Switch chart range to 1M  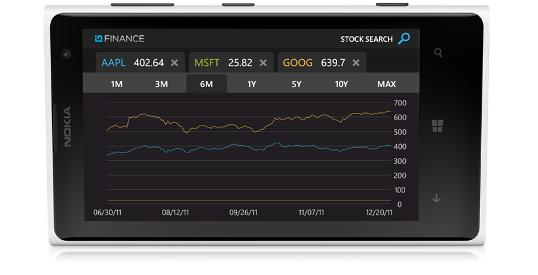117,84
